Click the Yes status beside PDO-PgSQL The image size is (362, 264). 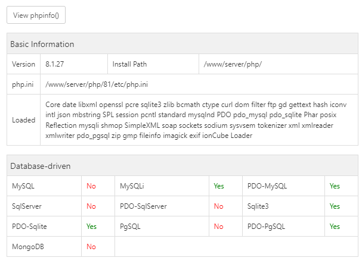point(335,227)
